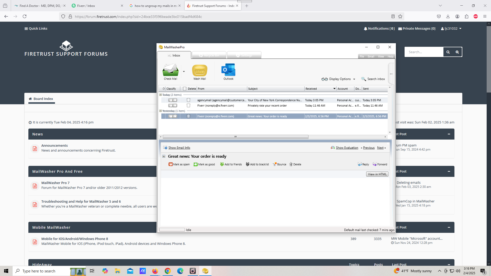Click the Subject column header
This screenshot has width=491, height=276.
[275, 89]
